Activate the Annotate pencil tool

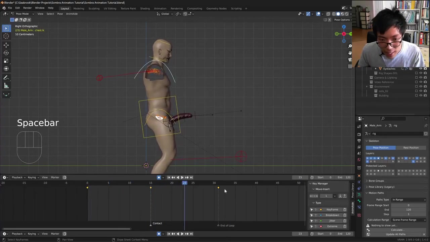tap(6, 78)
